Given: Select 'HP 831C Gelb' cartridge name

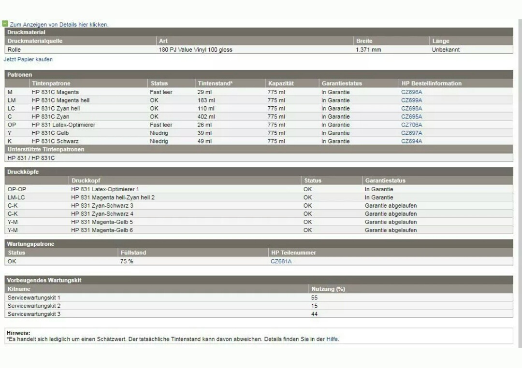Looking at the screenshot, I should [50, 133].
